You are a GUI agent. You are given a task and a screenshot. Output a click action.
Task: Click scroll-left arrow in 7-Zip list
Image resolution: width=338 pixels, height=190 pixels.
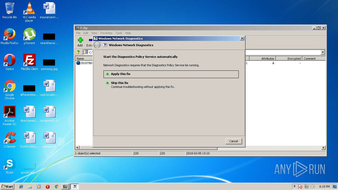click(77, 148)
